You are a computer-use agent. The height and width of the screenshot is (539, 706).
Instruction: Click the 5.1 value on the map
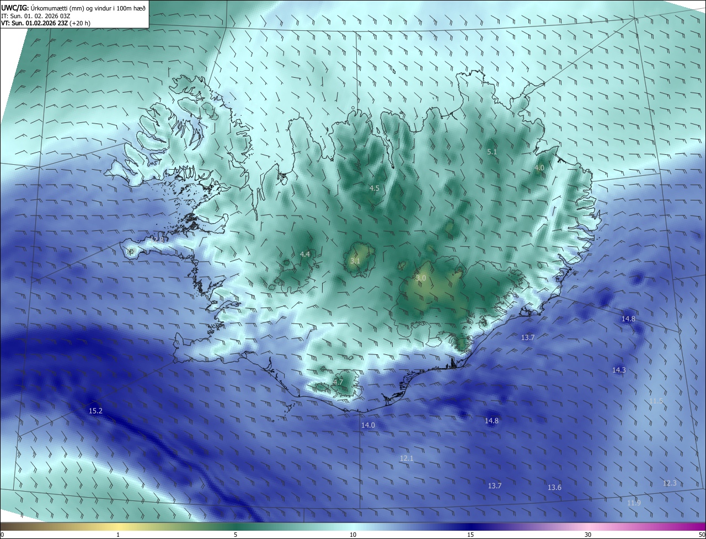coord(492,152)
